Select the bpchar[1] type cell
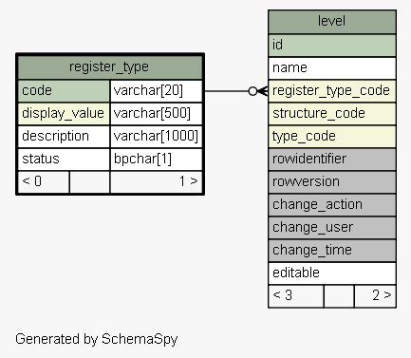411x358 pixels. tap(157, 160)
